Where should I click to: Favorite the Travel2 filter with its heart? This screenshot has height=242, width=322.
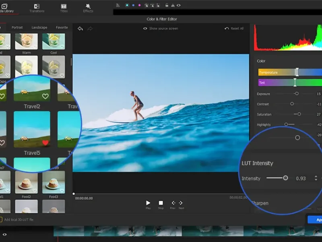(x=45, y=96)
